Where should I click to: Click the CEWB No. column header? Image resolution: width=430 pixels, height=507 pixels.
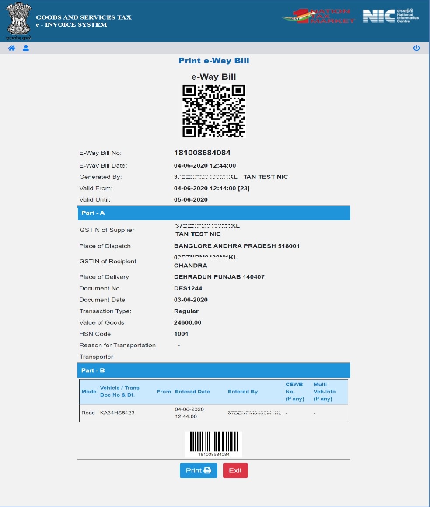[x=295, y=392]
